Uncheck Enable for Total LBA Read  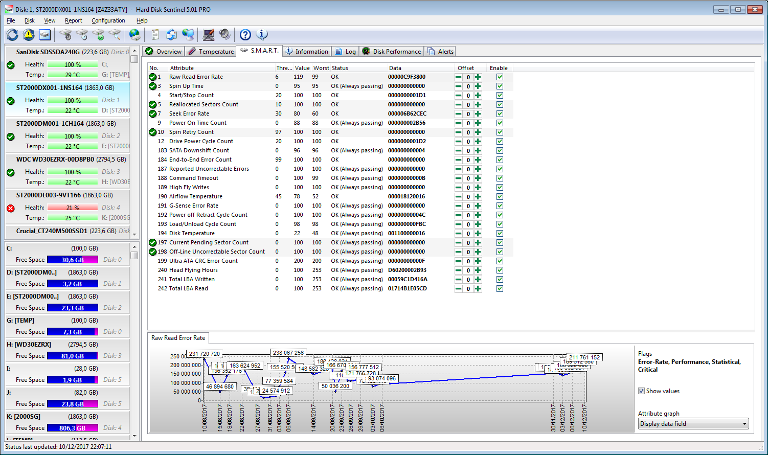500,289
